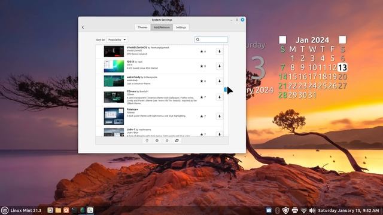Open the Wi-Fi network tray icon
Viewport: 383px width, 215px height.
303,210
